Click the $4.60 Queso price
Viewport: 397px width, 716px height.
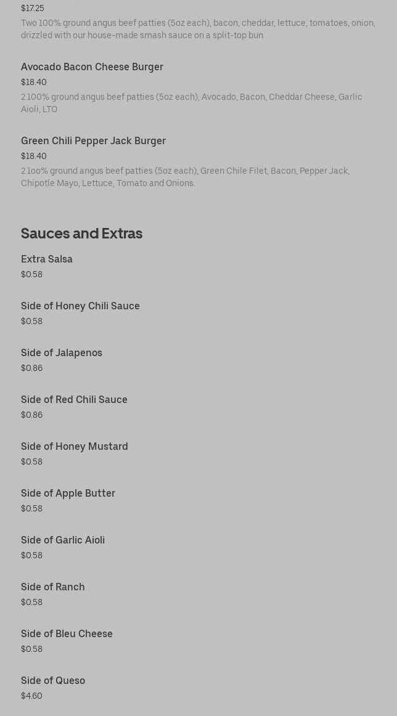coord(31,696)
